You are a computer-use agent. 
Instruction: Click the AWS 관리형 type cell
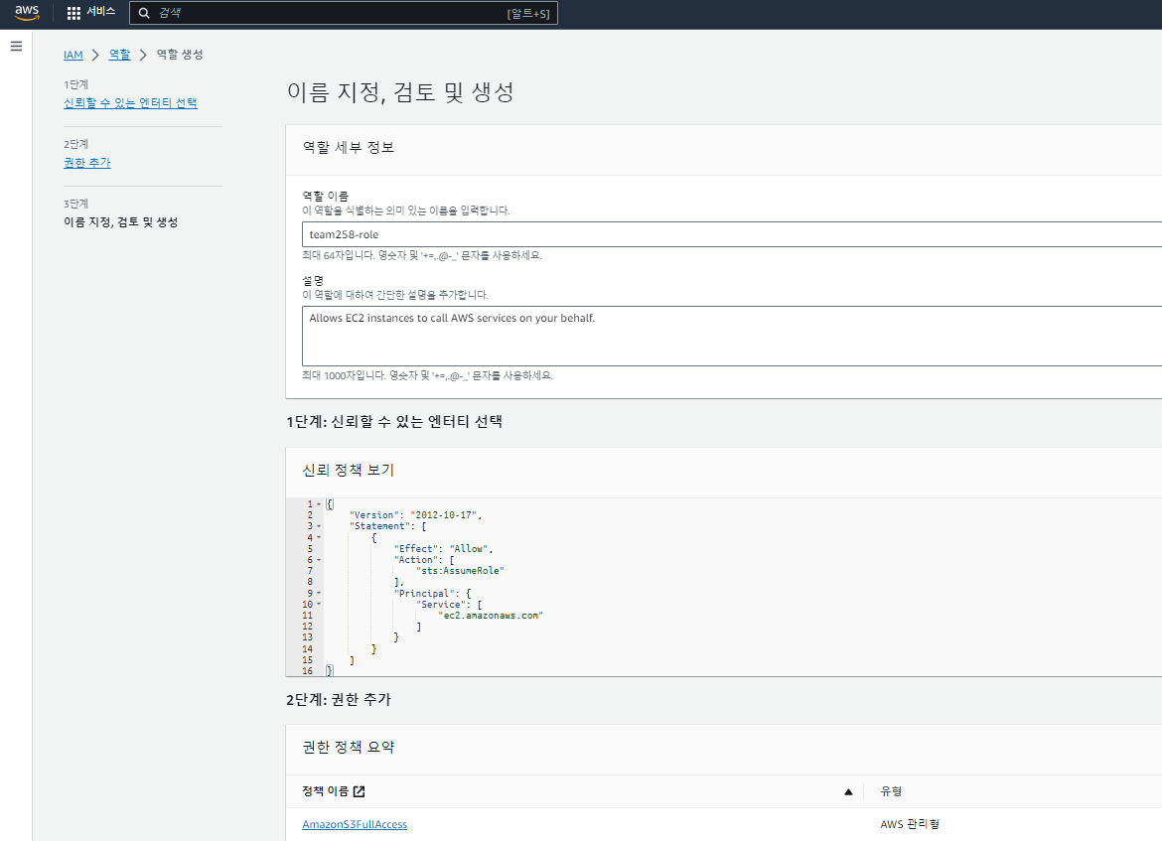pos(910,824)
